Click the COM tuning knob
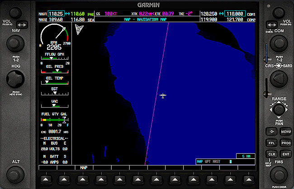294x189 pixels. (279, 45)
